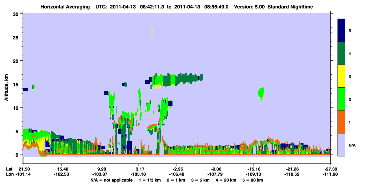Screen dimensions: 367x188
Task: Click the bright green colorbar segment labeled 2
Action: [341, 99]
